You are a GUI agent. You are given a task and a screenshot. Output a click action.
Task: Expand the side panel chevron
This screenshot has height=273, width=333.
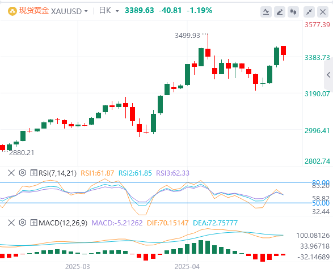tap(328, 75)
